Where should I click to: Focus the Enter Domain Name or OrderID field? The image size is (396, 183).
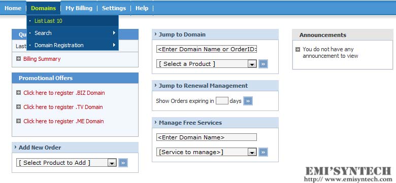[x=207, y=49]
